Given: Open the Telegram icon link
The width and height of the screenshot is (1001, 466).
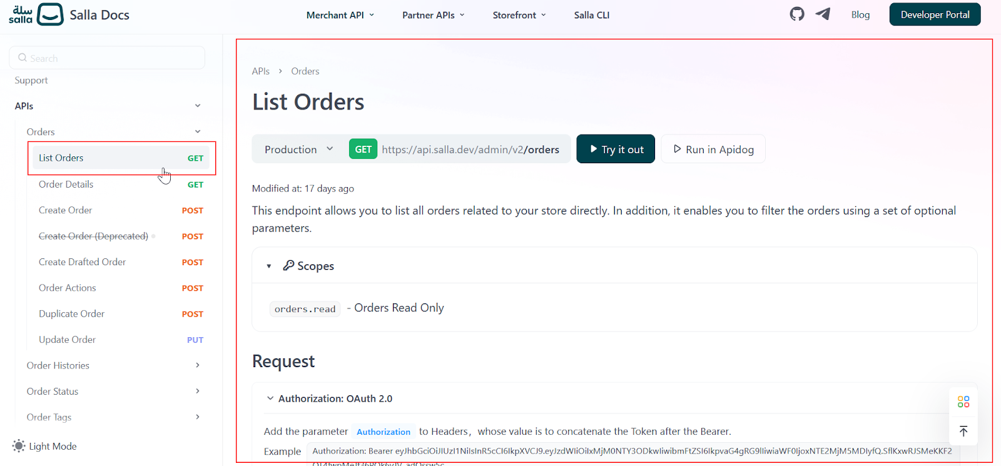Looking at the screenshot, I should [x=823, y=14].
